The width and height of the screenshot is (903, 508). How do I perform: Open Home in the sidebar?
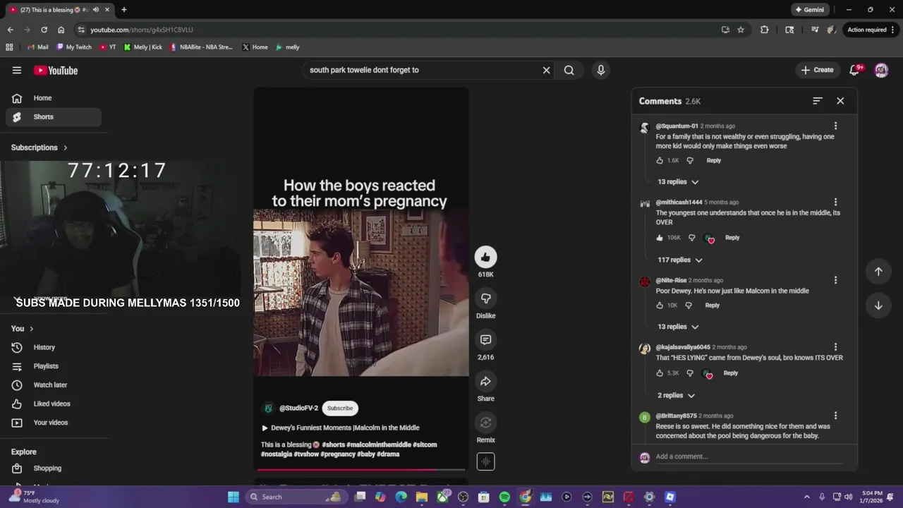pyautogui.click(x=54, y=98)
